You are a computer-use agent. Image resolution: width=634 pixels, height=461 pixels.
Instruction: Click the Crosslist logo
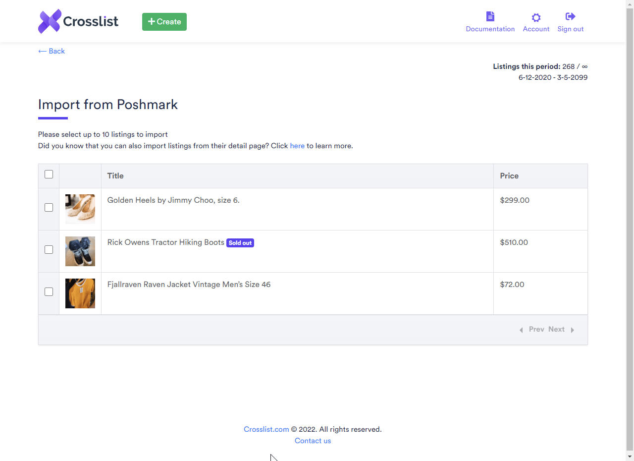[78, 21]
